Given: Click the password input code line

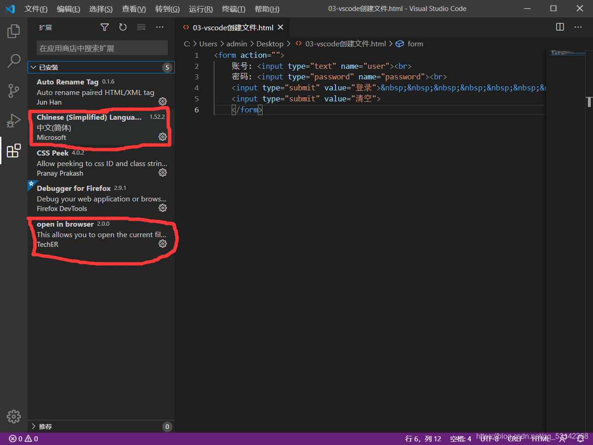Looking at the screenshot, I should [x=339, y=77].
